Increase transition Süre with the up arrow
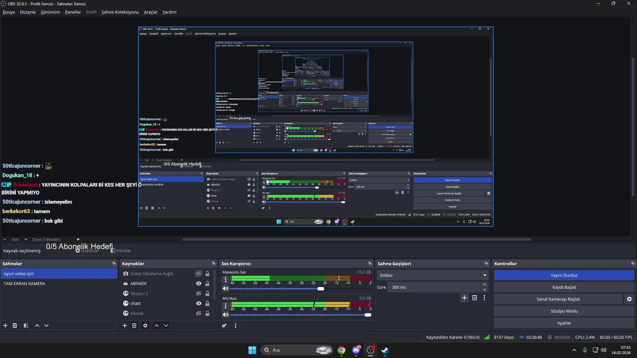This screenshot has height=358, width=637. tap(485, 284)
